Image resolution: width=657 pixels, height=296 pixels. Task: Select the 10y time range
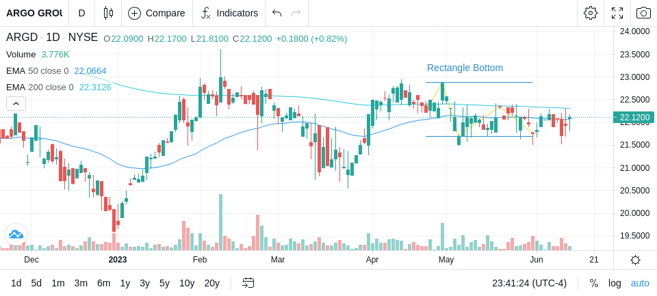click(187, 284)
